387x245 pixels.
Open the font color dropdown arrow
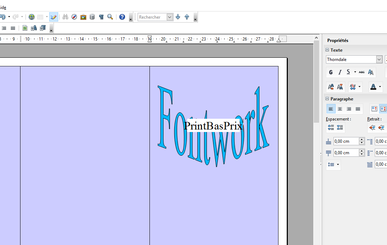click(x=380, y=87)
